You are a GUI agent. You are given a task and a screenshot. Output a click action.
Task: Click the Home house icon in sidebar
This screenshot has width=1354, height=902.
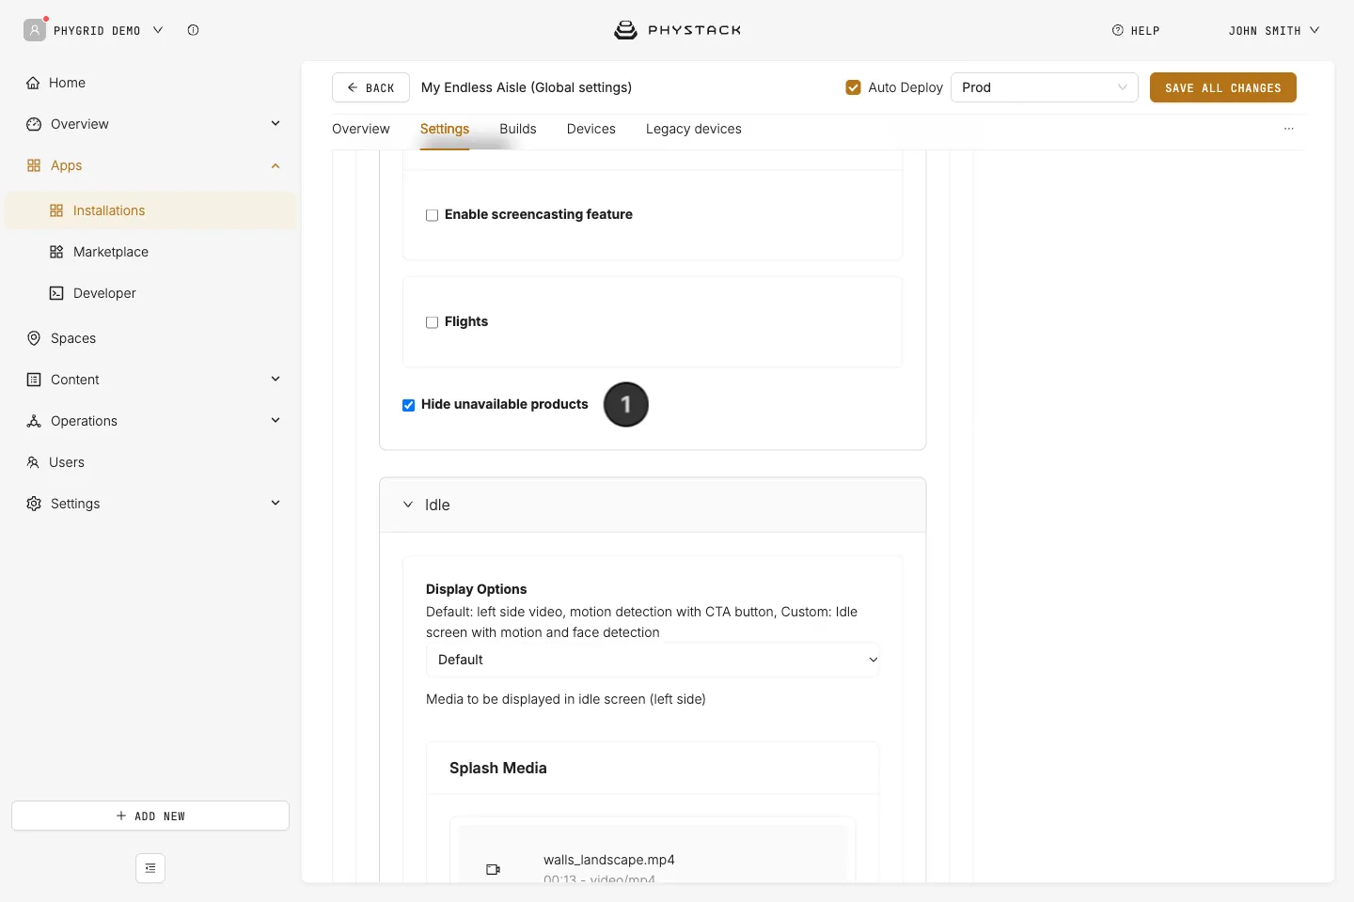(33, 83)
